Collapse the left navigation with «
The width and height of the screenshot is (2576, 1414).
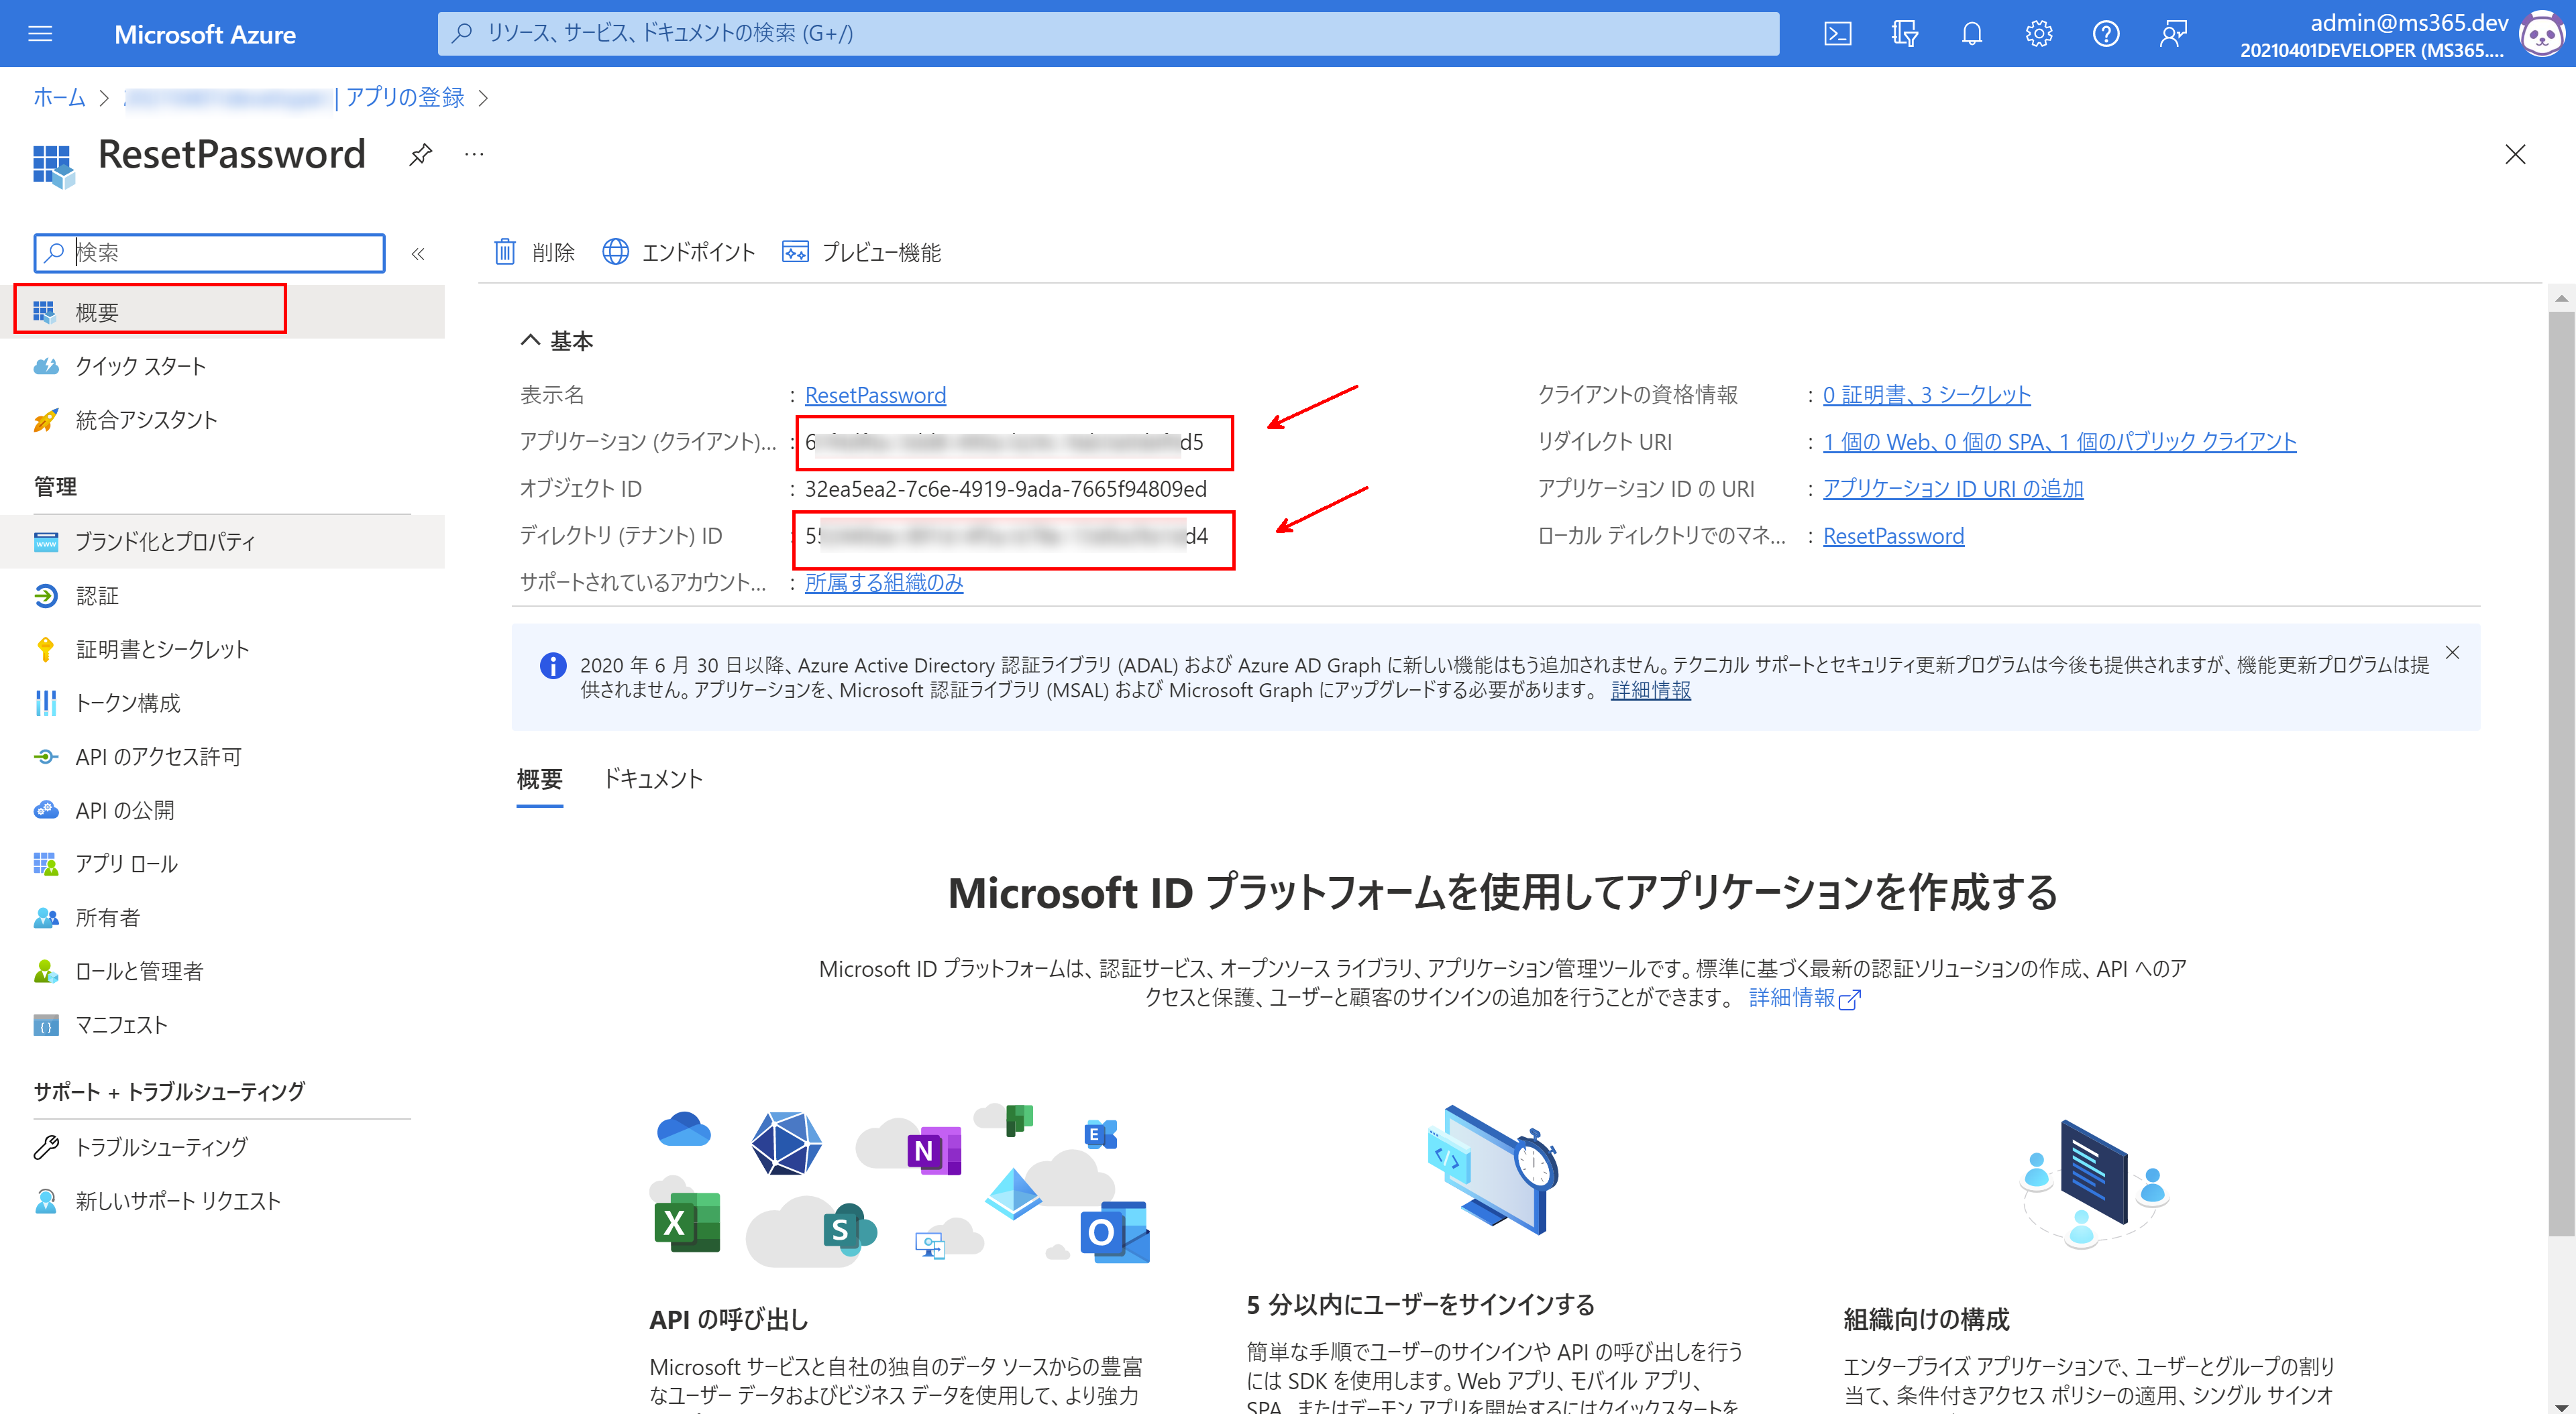click(x=419, y=253)
